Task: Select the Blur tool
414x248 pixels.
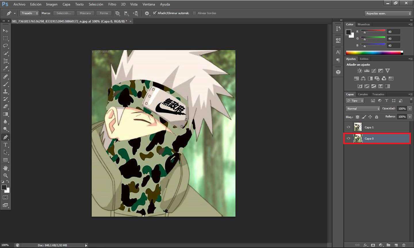Action: 5,121
